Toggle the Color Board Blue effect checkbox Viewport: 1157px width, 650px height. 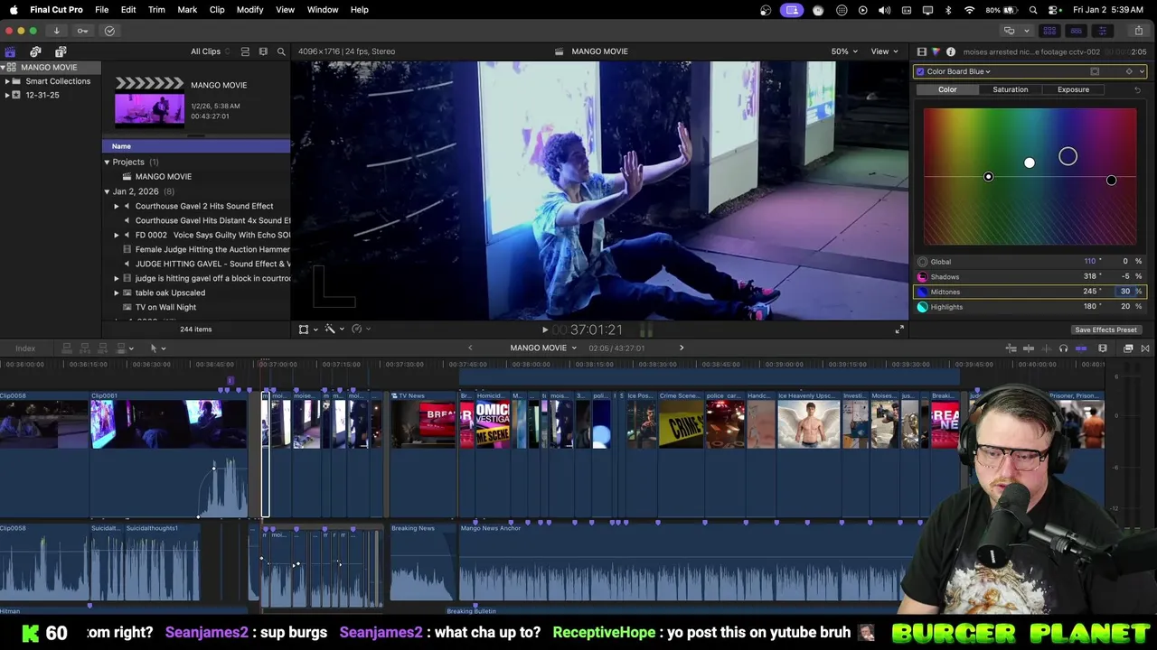click(920, 71)
